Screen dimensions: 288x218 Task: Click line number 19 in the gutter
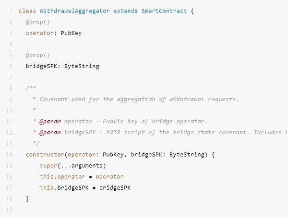pyautogui.click(x=9, y=209)
